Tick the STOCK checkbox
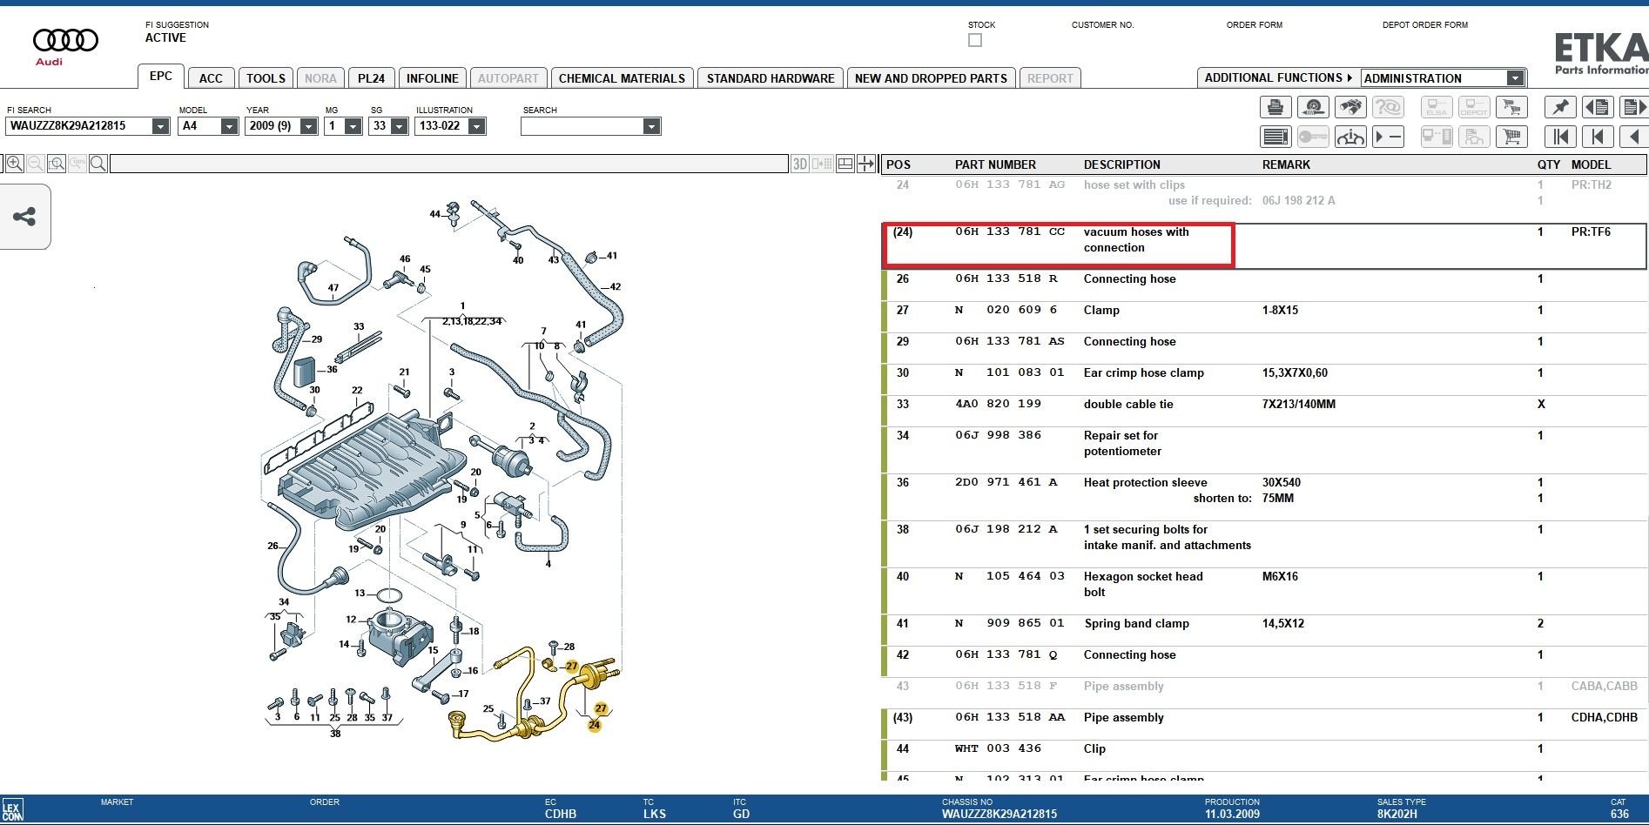The image size is (1649, 825). [975, 40]
